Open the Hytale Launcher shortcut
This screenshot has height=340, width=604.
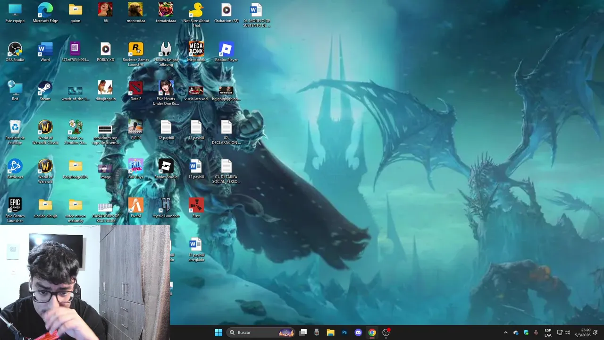pos(166,208)
